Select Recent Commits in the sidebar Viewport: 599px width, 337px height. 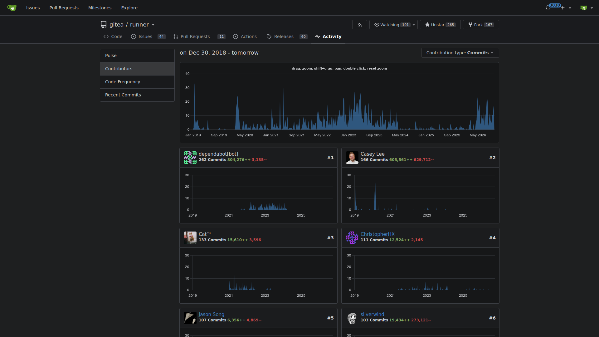coord(137,95)
